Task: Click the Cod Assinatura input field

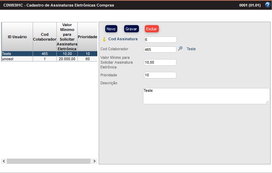Action: click(160, 40)
